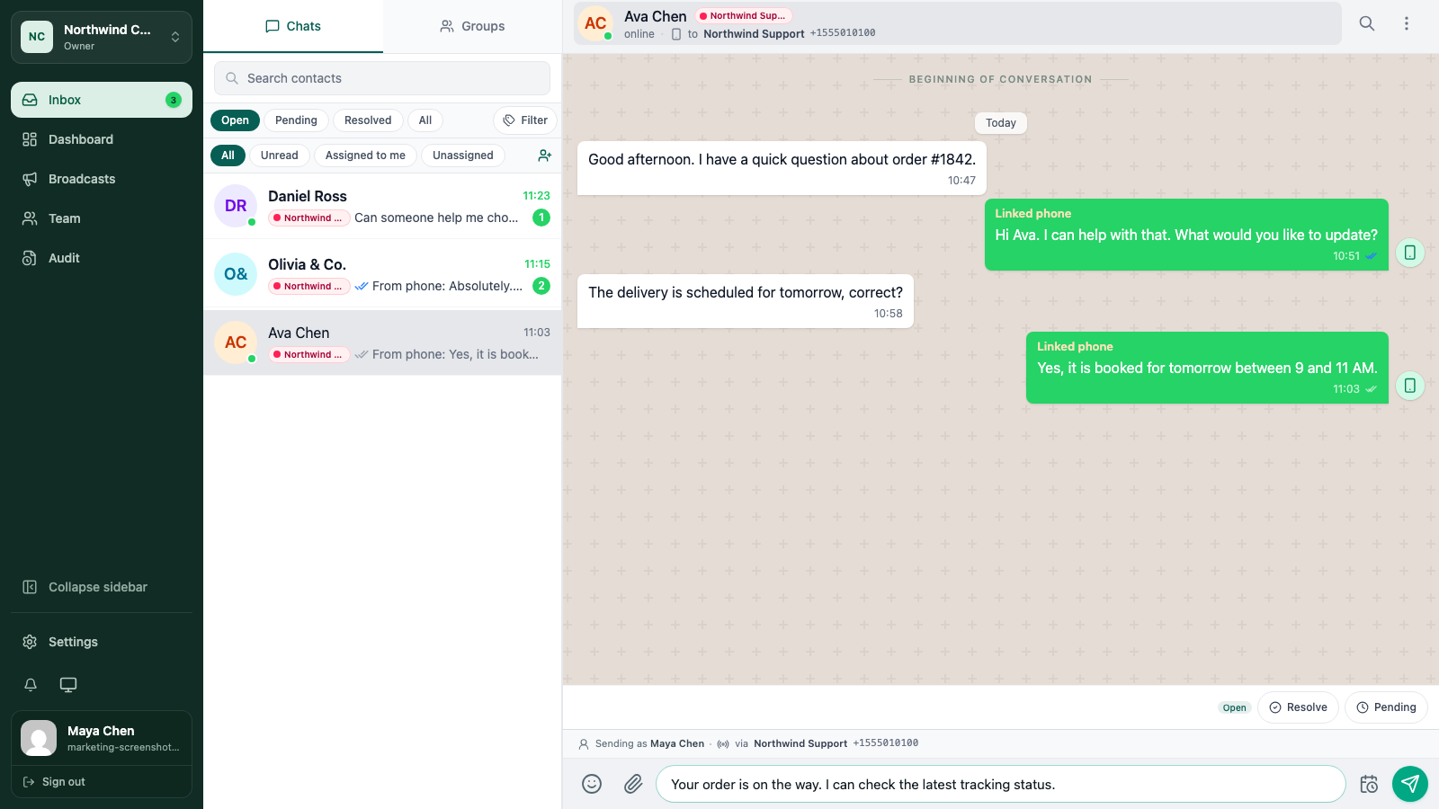
Task: Select the order #1842 message
Action: (782, 168)
